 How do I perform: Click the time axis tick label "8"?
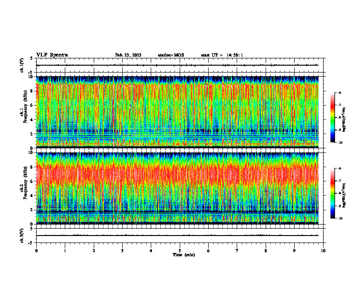pos(266,251)
